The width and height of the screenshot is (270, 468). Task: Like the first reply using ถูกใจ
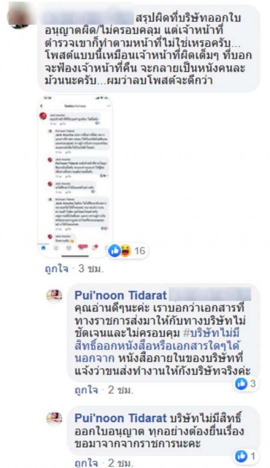tap(86, 390)
